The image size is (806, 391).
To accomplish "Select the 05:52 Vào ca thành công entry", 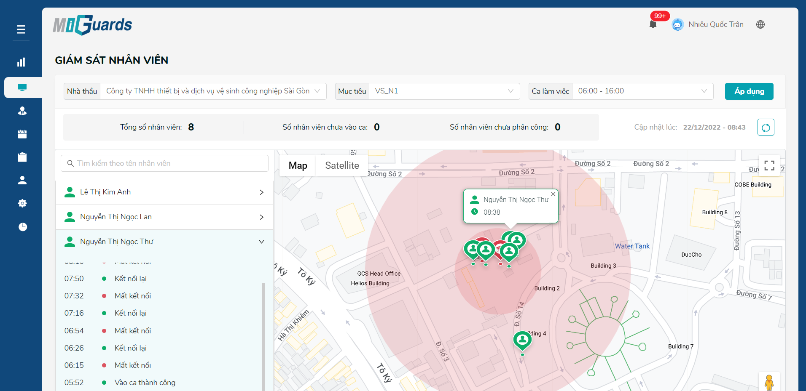I will click(x=159, y=383).
